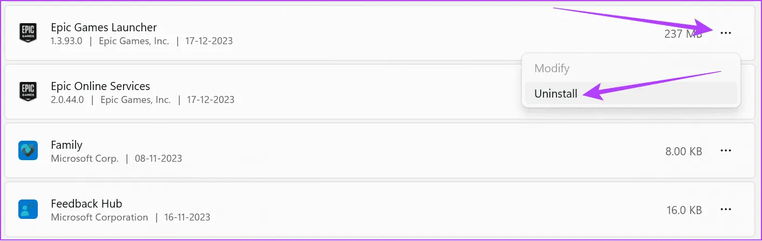Open three-dot options for Family app
This screenshot has width=762, height=241.
click(726, 151)
